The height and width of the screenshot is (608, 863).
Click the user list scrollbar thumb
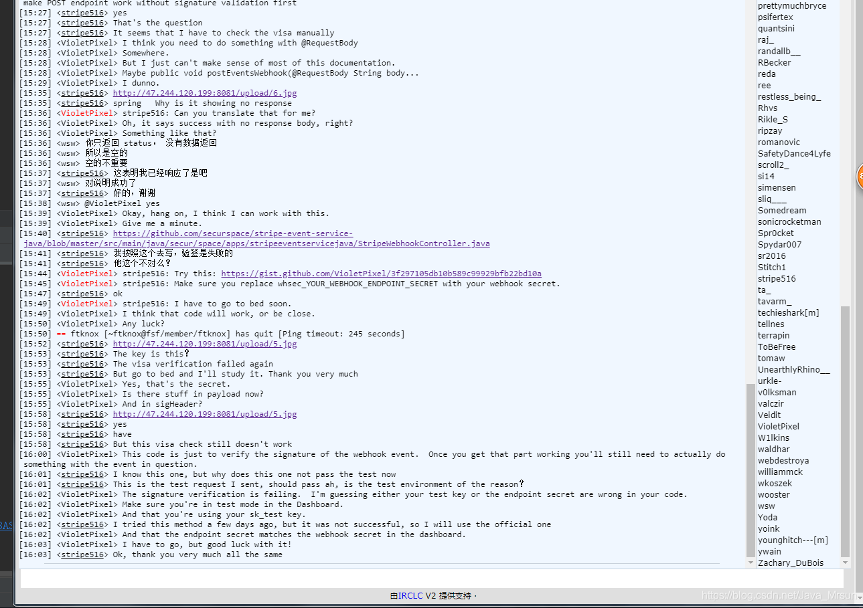[x=845, y=431]
